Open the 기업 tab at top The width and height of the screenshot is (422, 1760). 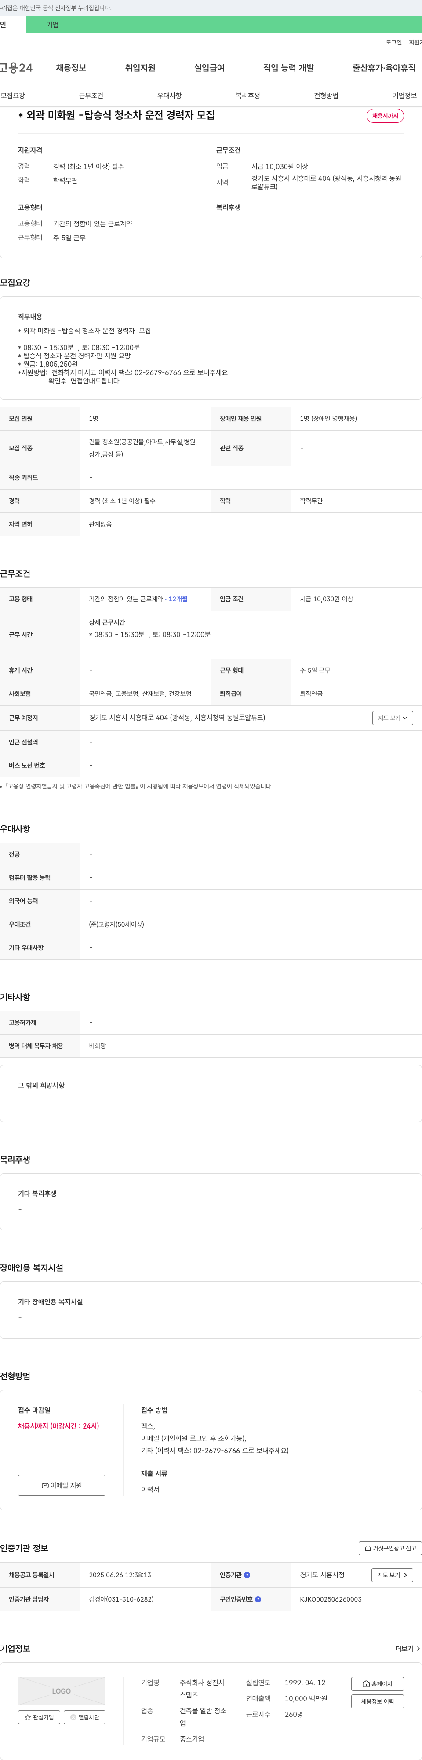click(x=52, y=25)
